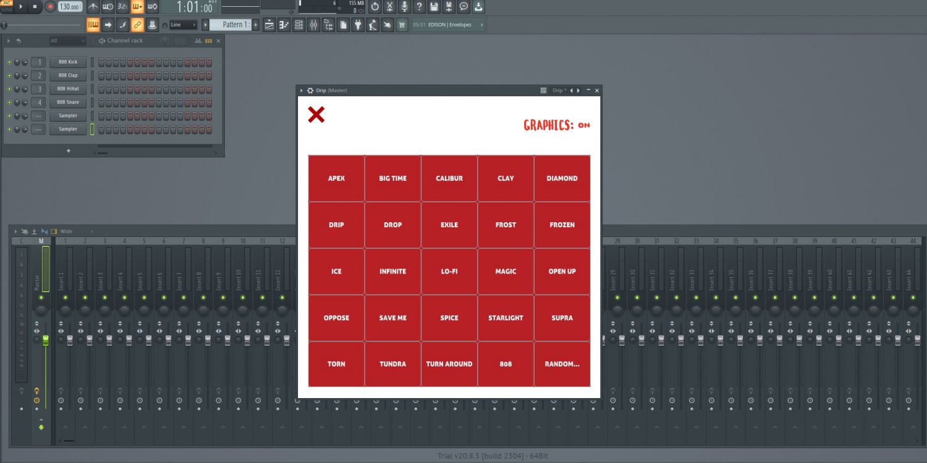Open online help with the question mark icon
Image resolution: width=927 pixels, height=463 pixels.
[x=420, y=7]
